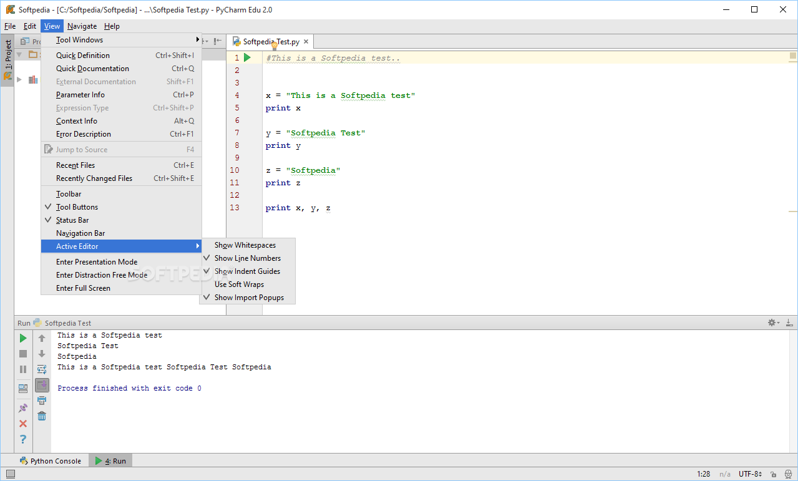This screenshot has width=798, height=481.
Task: Expand the External Libraries tree node
Action: (x=19, y=79)
